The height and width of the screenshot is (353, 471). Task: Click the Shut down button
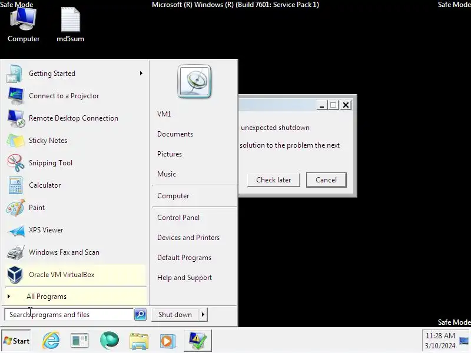coord(175,315)
